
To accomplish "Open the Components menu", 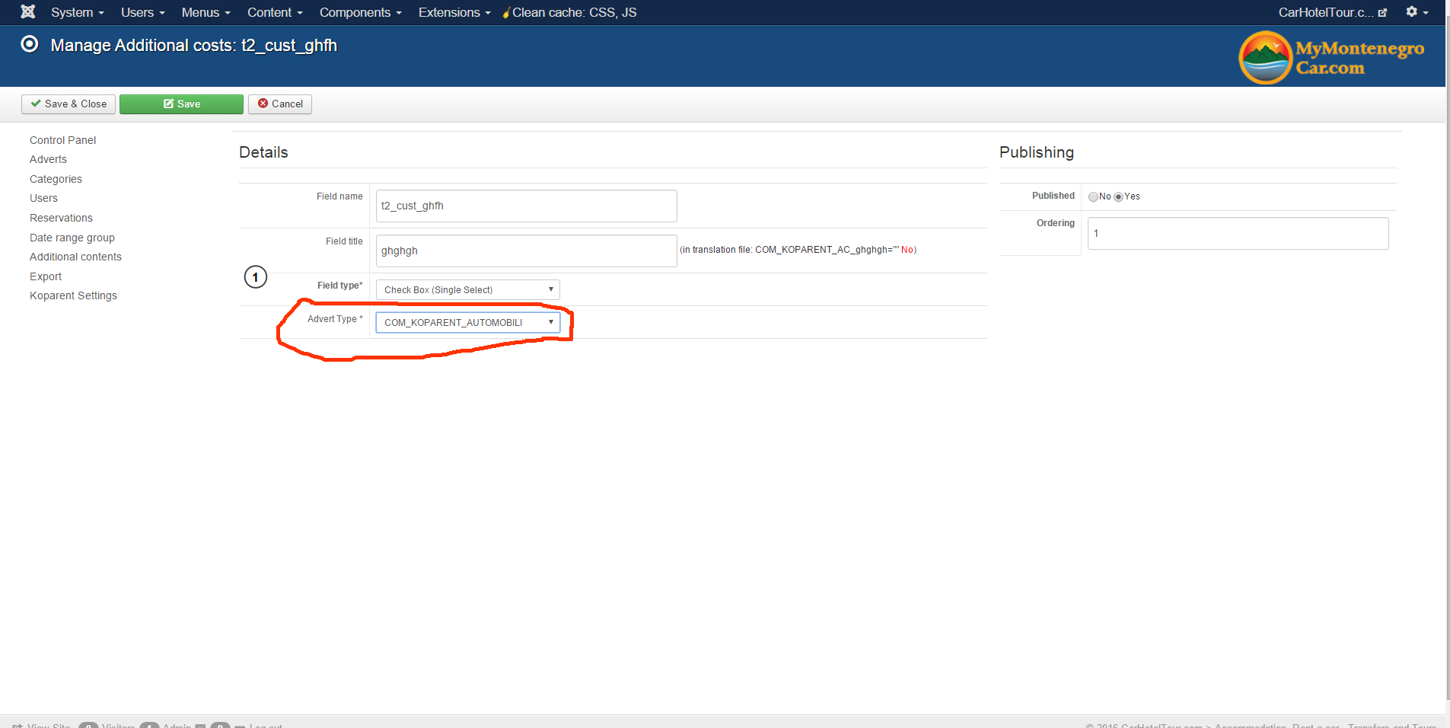I will coord(360,12).
